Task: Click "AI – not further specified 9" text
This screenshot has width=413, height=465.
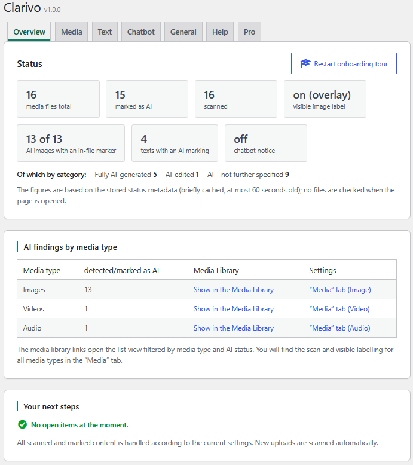Action: click(248, 175)
